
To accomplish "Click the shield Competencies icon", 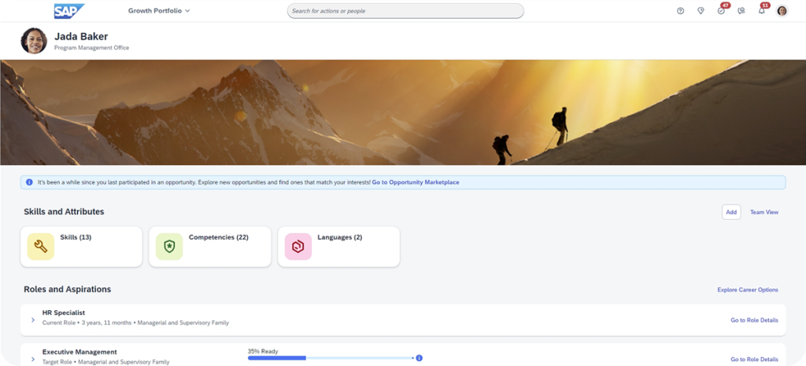I will (169, 247).
